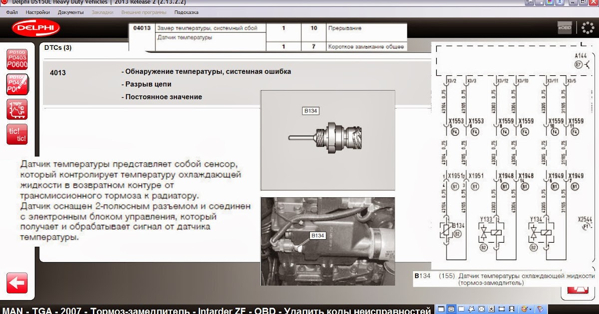This screenshot has height=314, width=599.
Task: Open the real-time data graph icon
Action: point(17,109)
